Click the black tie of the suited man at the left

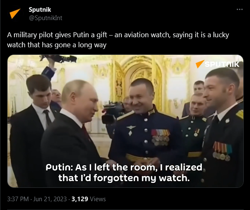pos(47,118)
